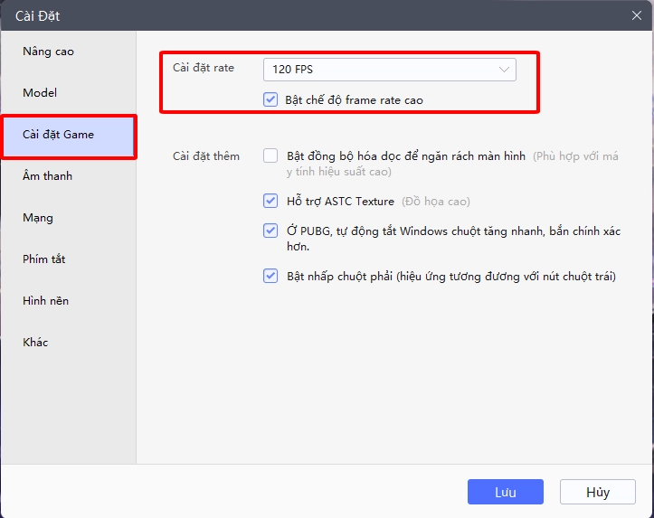Switch to the Model settings tab
Viewport: 654px width, 518px height.
tap(40, 93)
